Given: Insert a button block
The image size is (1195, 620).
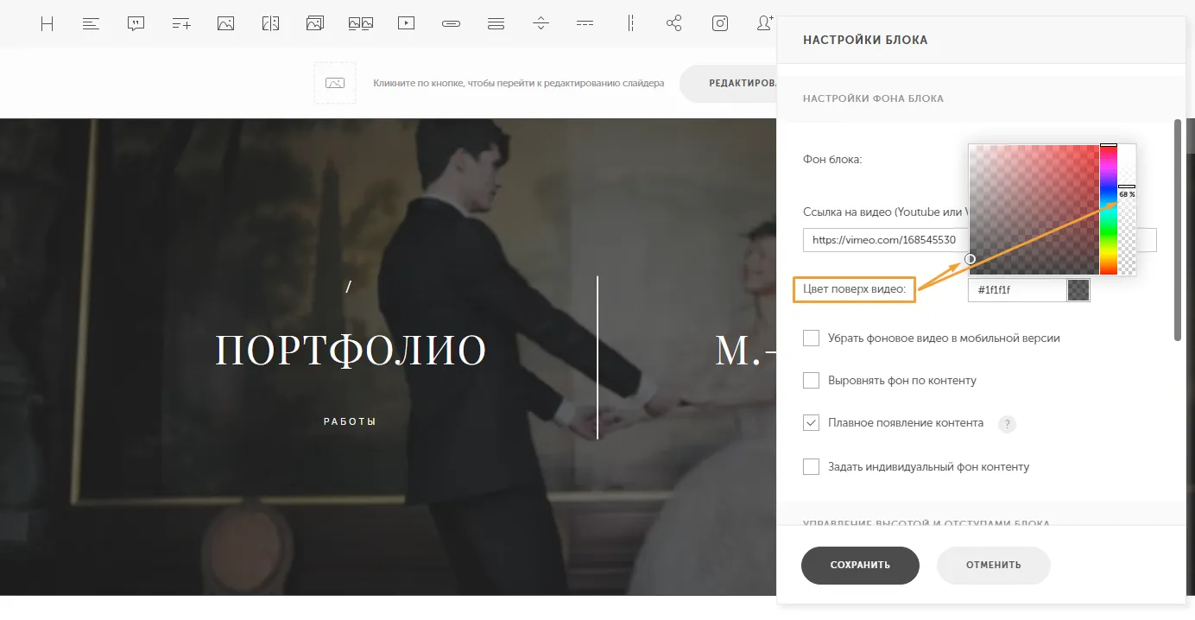Looking at the screenshot, I should pos(451,24).
